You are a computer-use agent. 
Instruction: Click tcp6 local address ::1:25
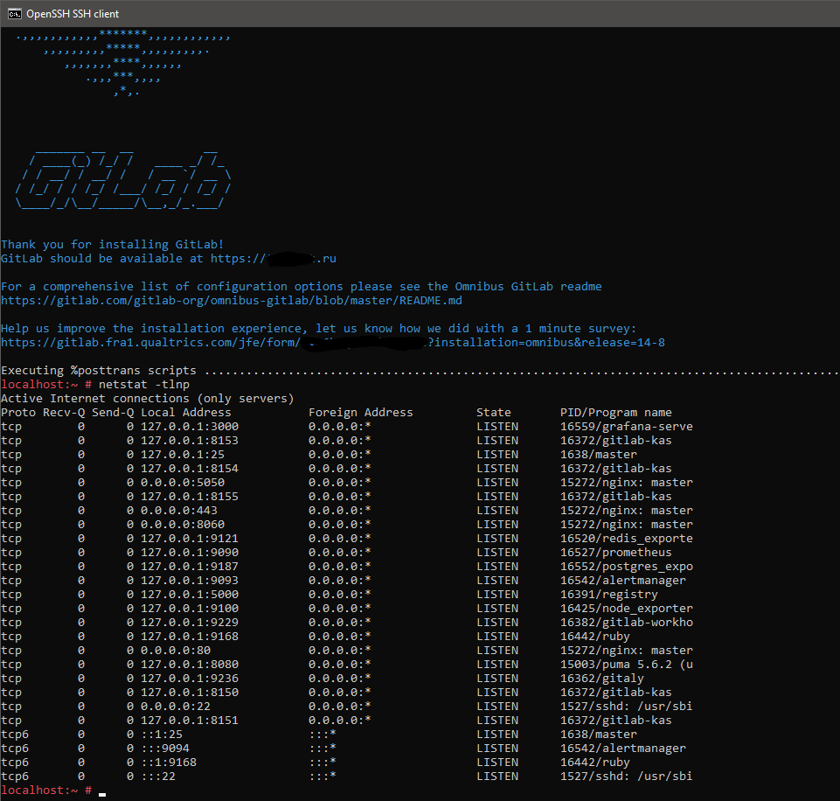pos(162,734)
